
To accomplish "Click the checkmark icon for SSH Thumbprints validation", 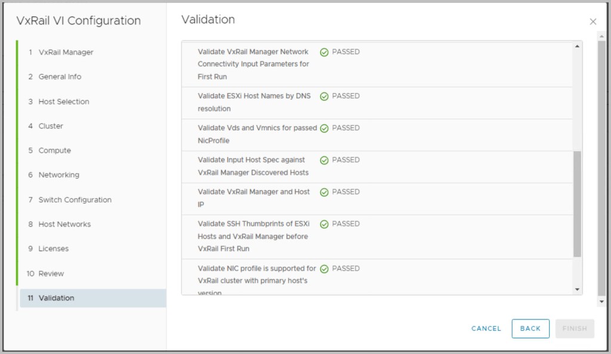I will click(x=324, y=224).
